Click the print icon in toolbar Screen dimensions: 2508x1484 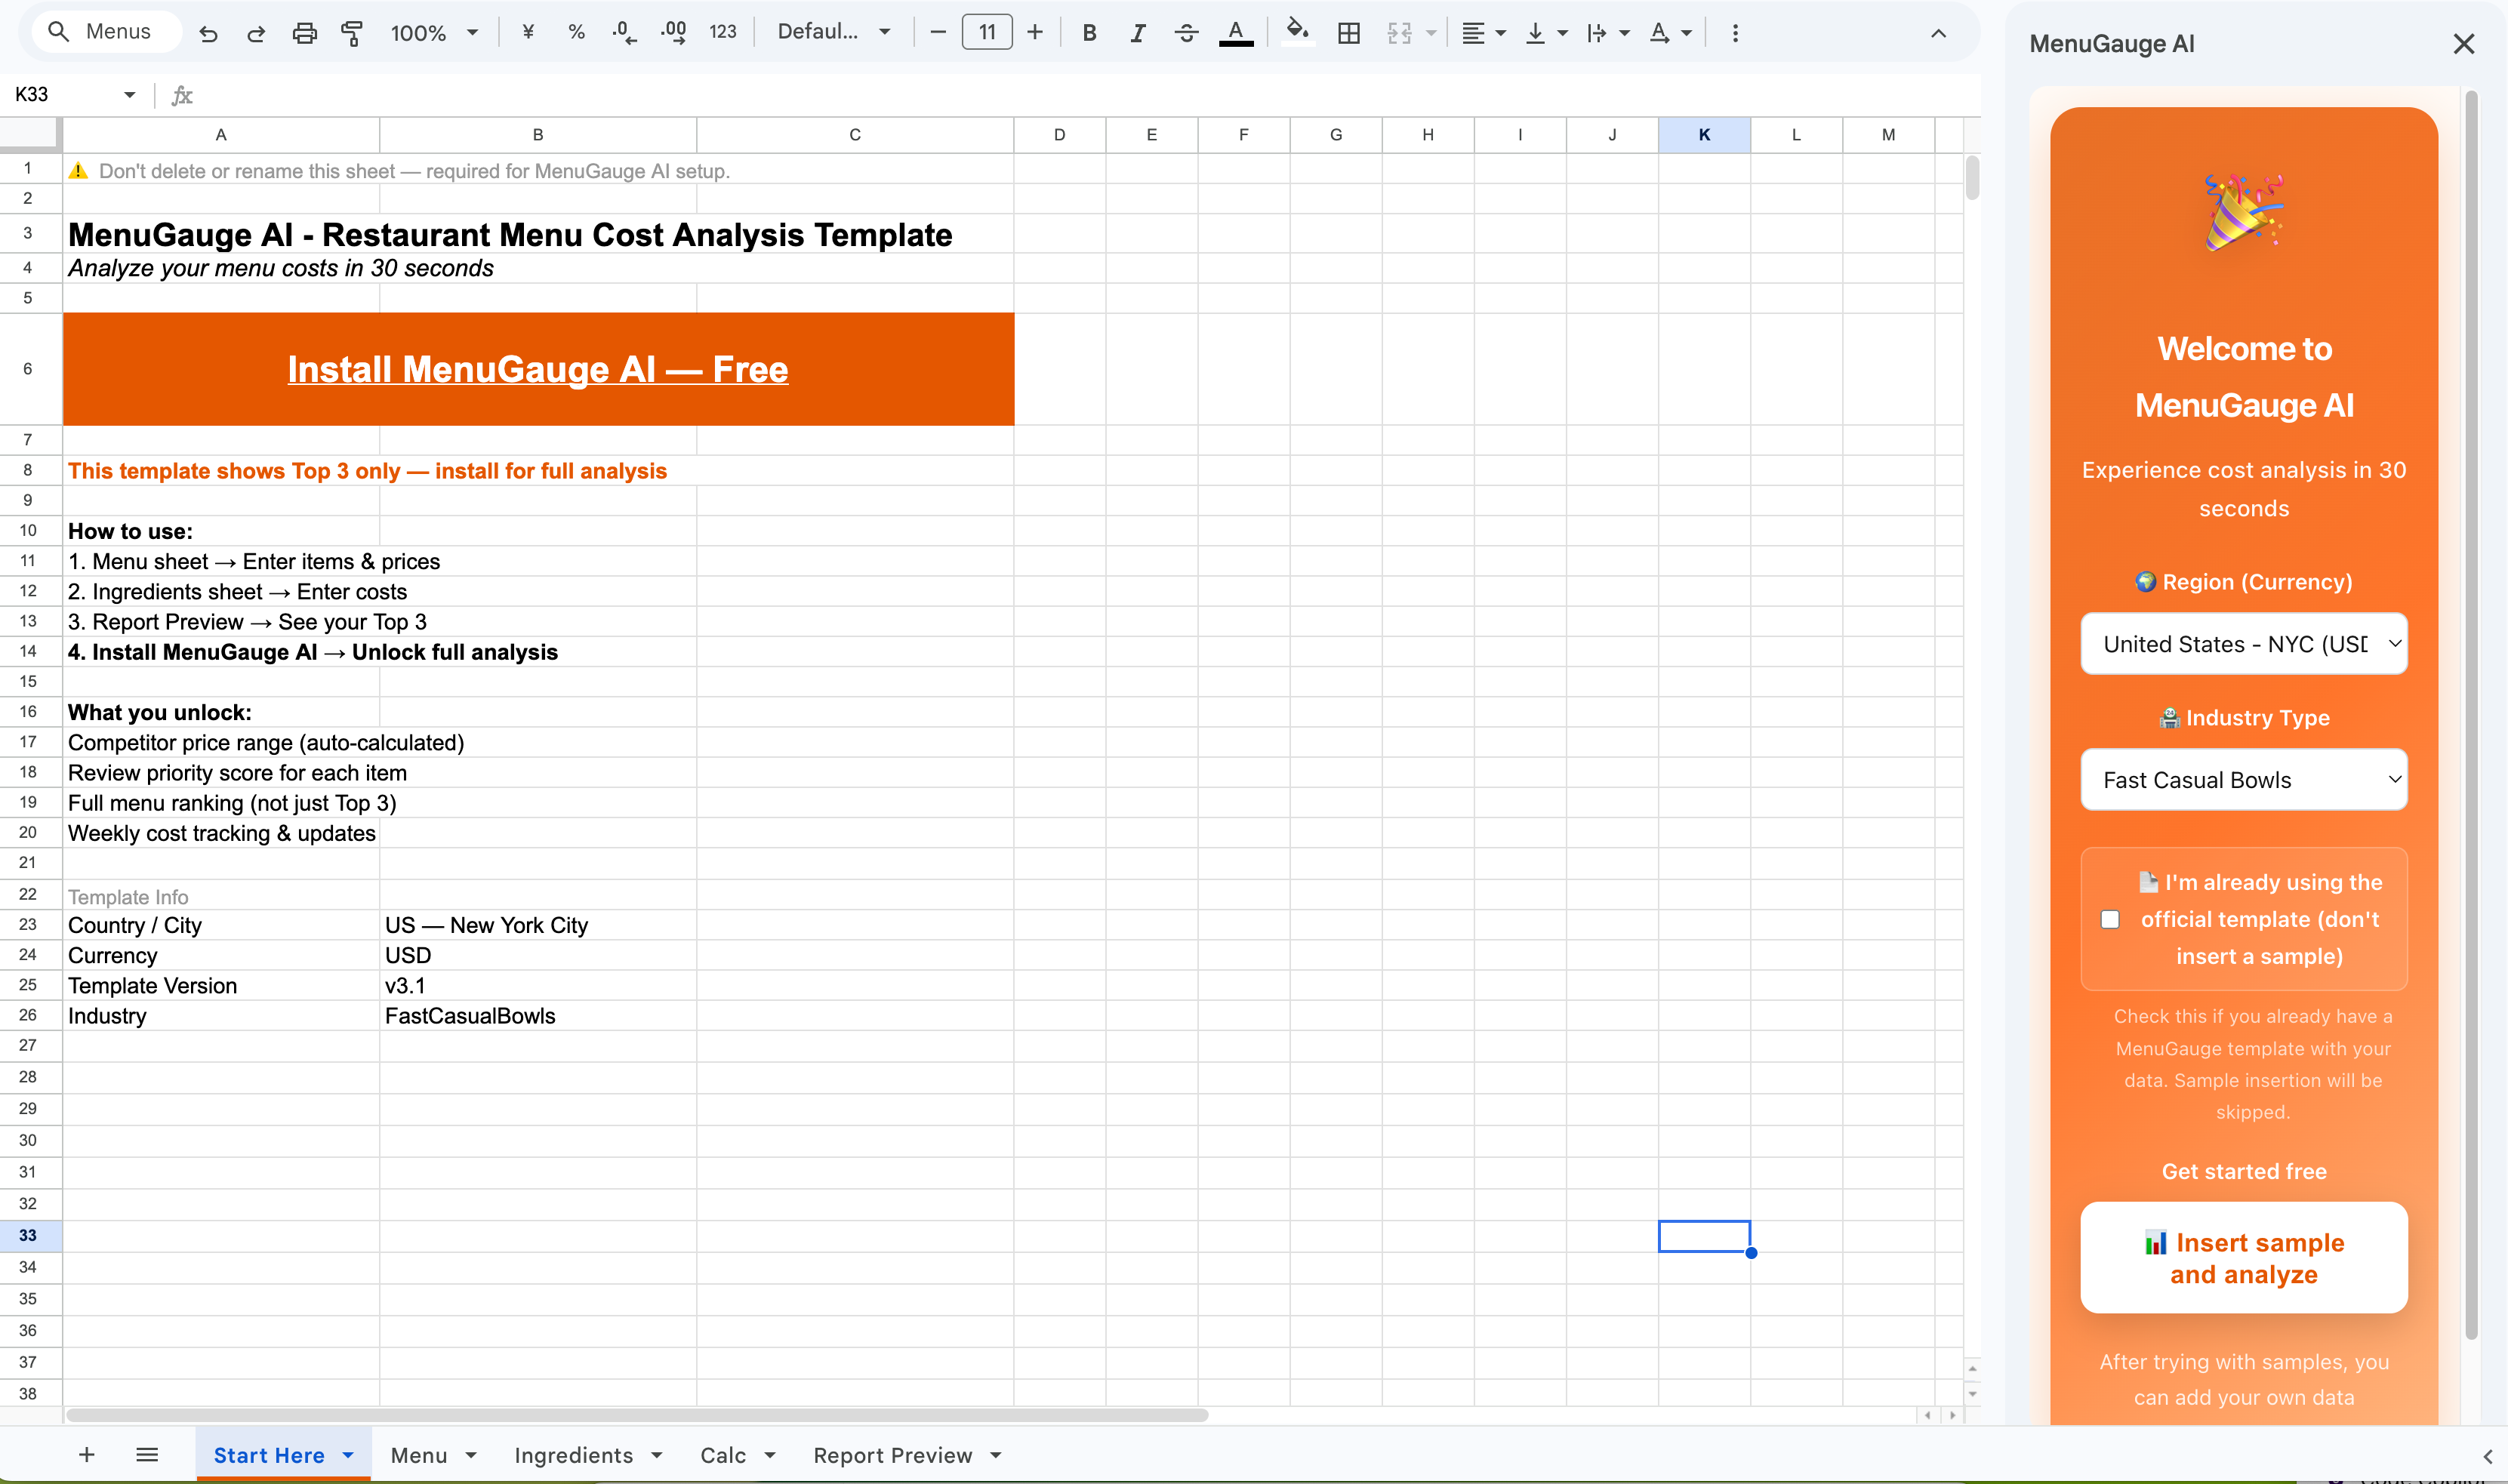[304, 33]
